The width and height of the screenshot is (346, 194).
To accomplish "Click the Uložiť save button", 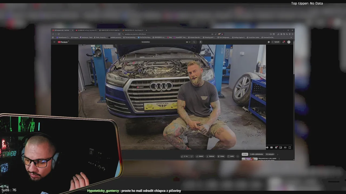I will (x=231, y=156).
